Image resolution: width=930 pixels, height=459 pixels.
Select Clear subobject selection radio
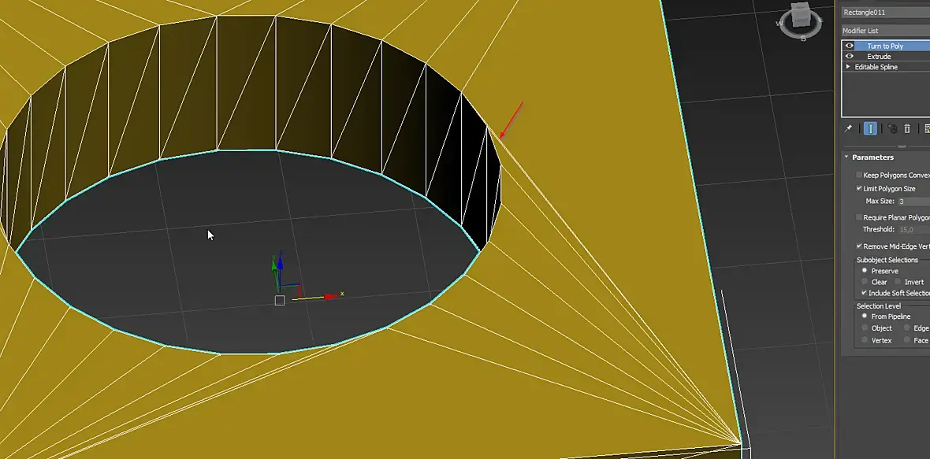coord(864,282)
